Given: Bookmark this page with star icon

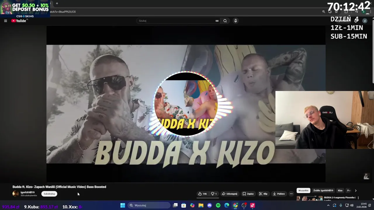Looking at the screenshot, I should coord(336,12).
